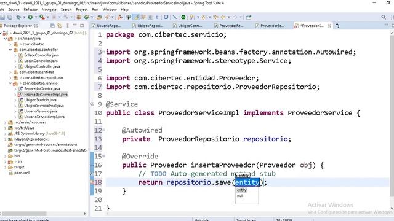This screenshot has height=221, width=394.
Task: Close the active *ProveedorS... editor tab
Action: click(x=329, y=26)
